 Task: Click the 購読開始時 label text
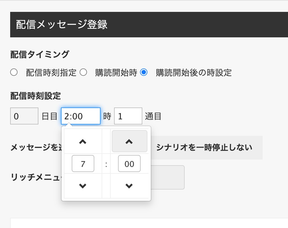pos(116,72)
